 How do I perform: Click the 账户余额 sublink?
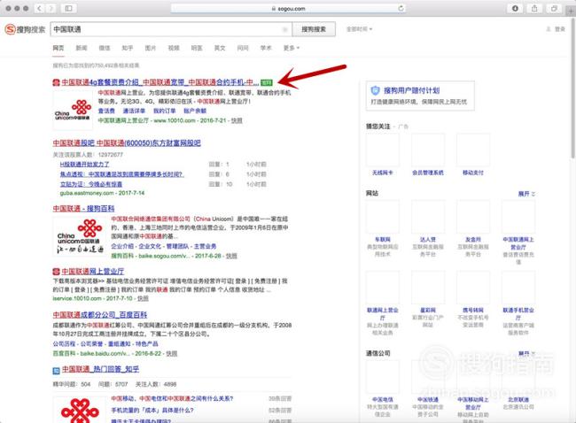tap(195, 111)
